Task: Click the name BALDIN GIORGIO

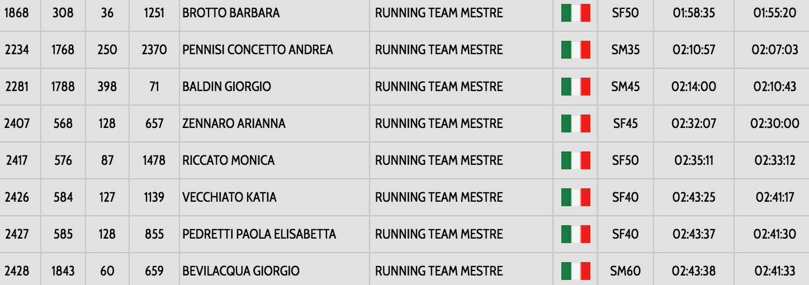Action: click(226, 87)
